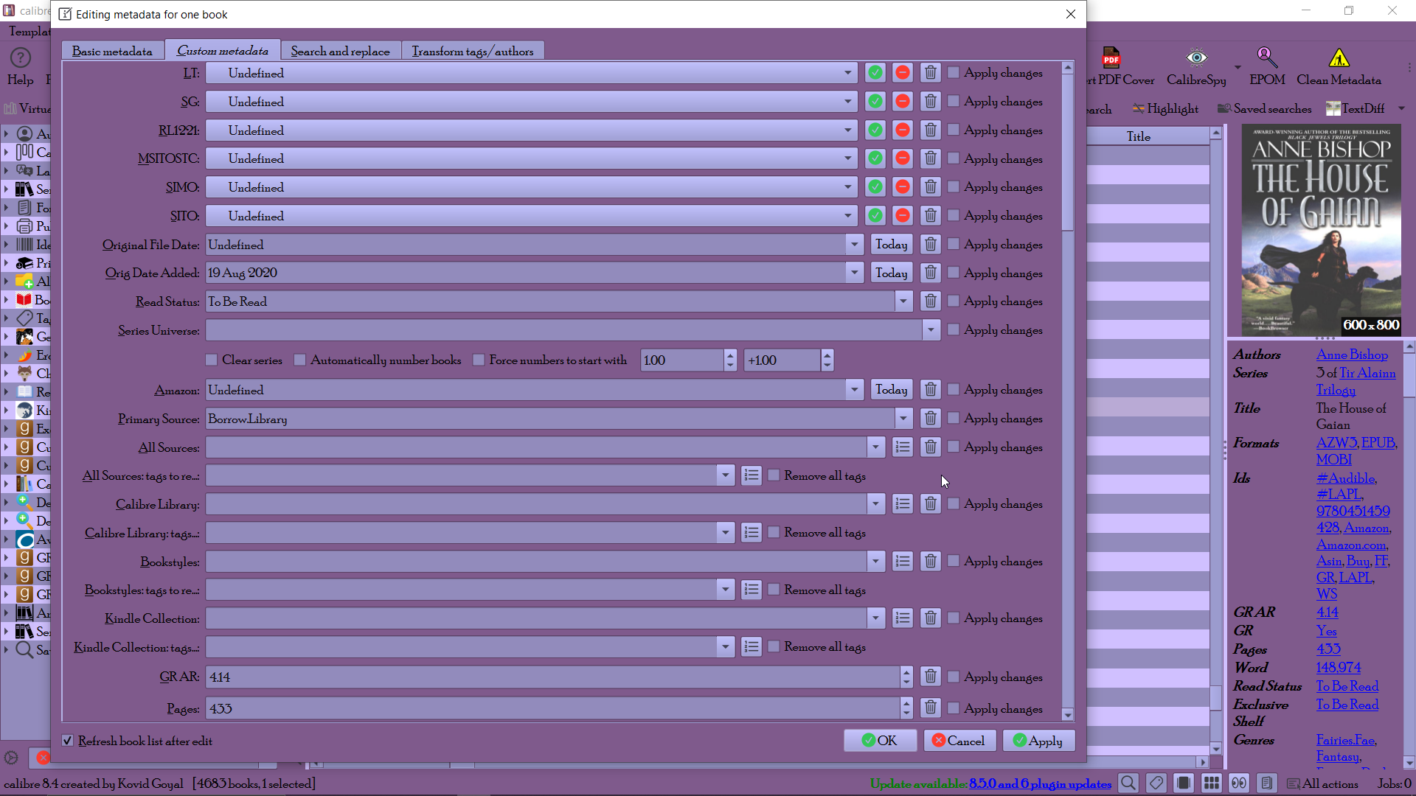Open the Search and replace tab

340,51
